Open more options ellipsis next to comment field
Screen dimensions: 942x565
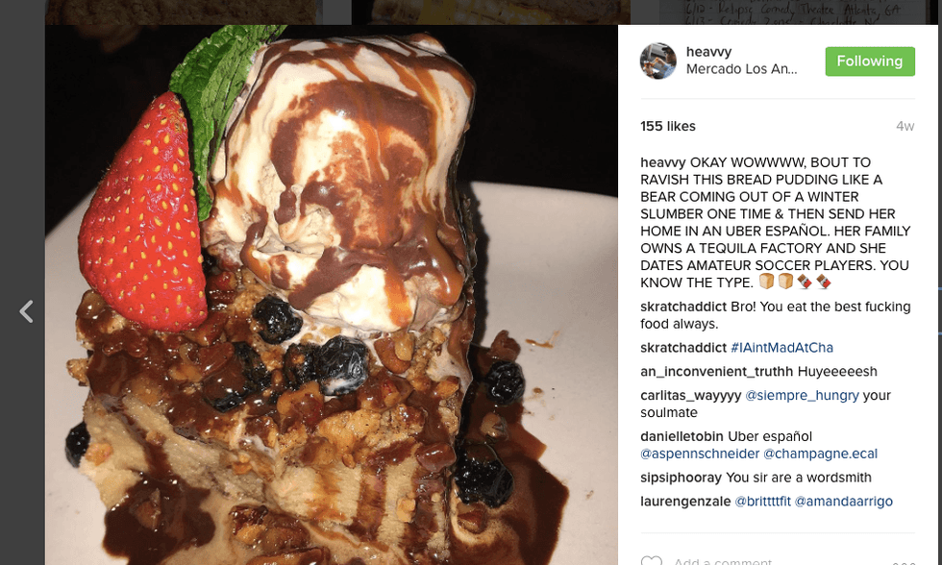click(904, 563)
